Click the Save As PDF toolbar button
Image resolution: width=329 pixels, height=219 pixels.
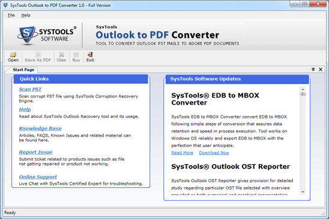pyautogui.click(x=38, y=57)
